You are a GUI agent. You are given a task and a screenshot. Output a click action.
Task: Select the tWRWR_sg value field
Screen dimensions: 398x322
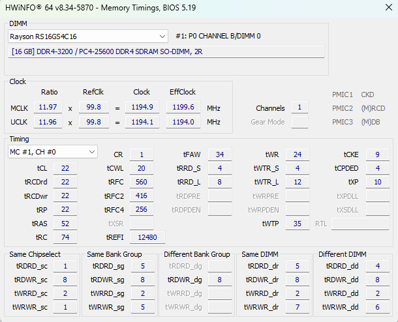coord(143,307)
